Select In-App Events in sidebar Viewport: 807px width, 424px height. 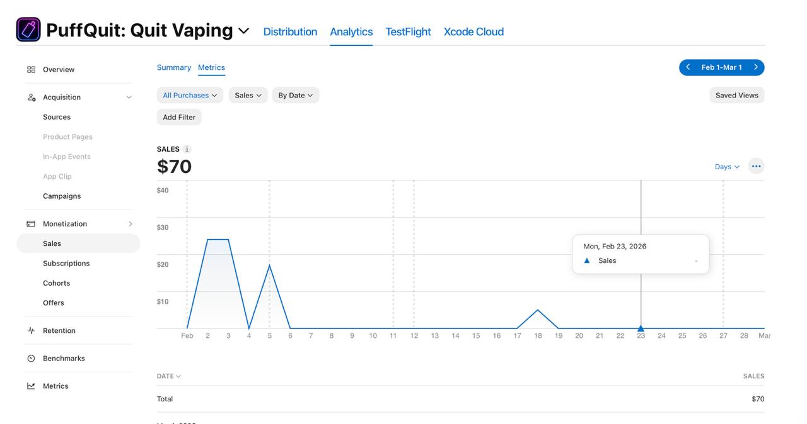[67, 157]
